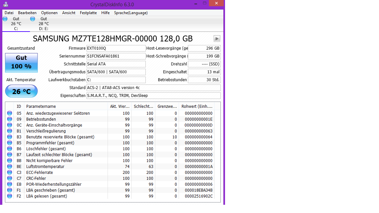
Task: Click status icon for CRC-Fehler row
Action: 10,178
